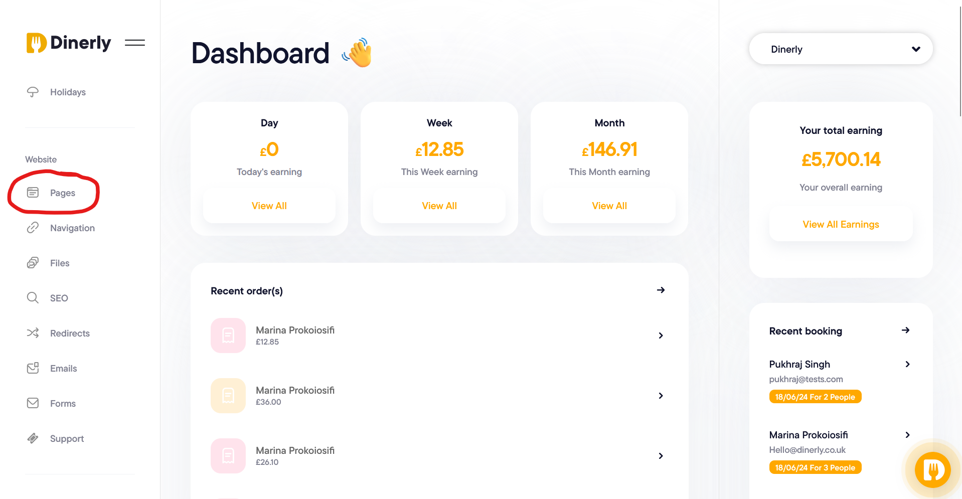This screenshot has height=499, width=962.
Task: Open the SEO magnifier icon
Action: 33,298
